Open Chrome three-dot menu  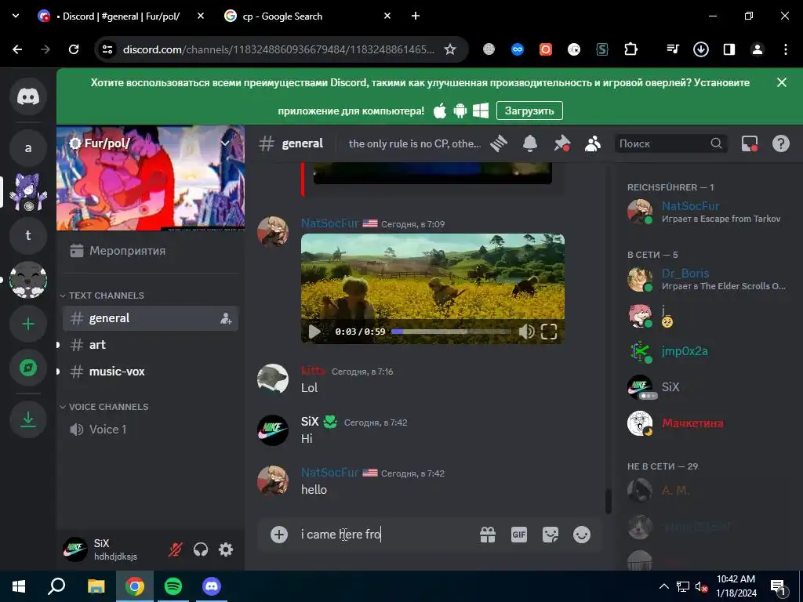pyautogui.click(x=786, y=49)
